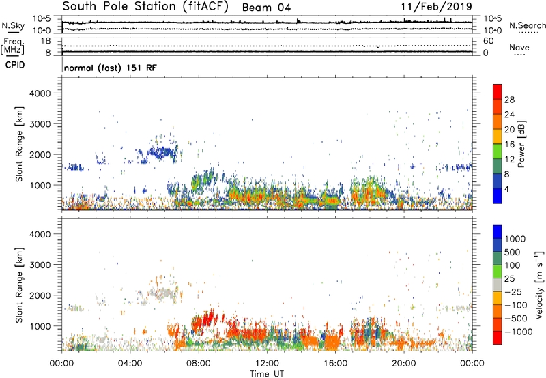Click the '-1000' Velocity colorbar tick

pos(519,332)
